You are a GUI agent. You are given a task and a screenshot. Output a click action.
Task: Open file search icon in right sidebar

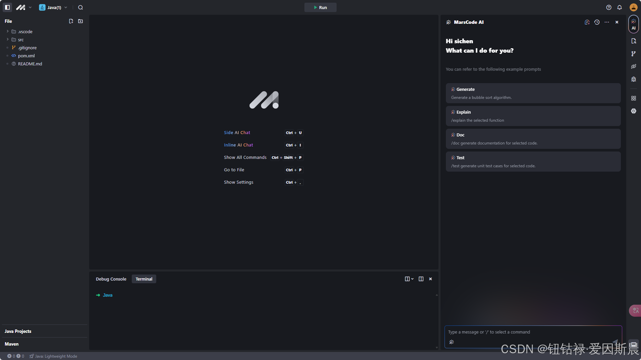(x=633, y=41)
